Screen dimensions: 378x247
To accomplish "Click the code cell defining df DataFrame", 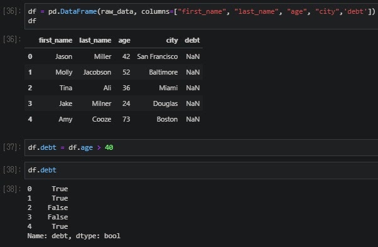I will coord(202,16).
